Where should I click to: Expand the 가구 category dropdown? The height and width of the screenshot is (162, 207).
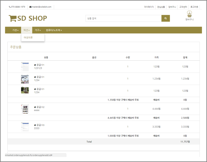[38, 30]
